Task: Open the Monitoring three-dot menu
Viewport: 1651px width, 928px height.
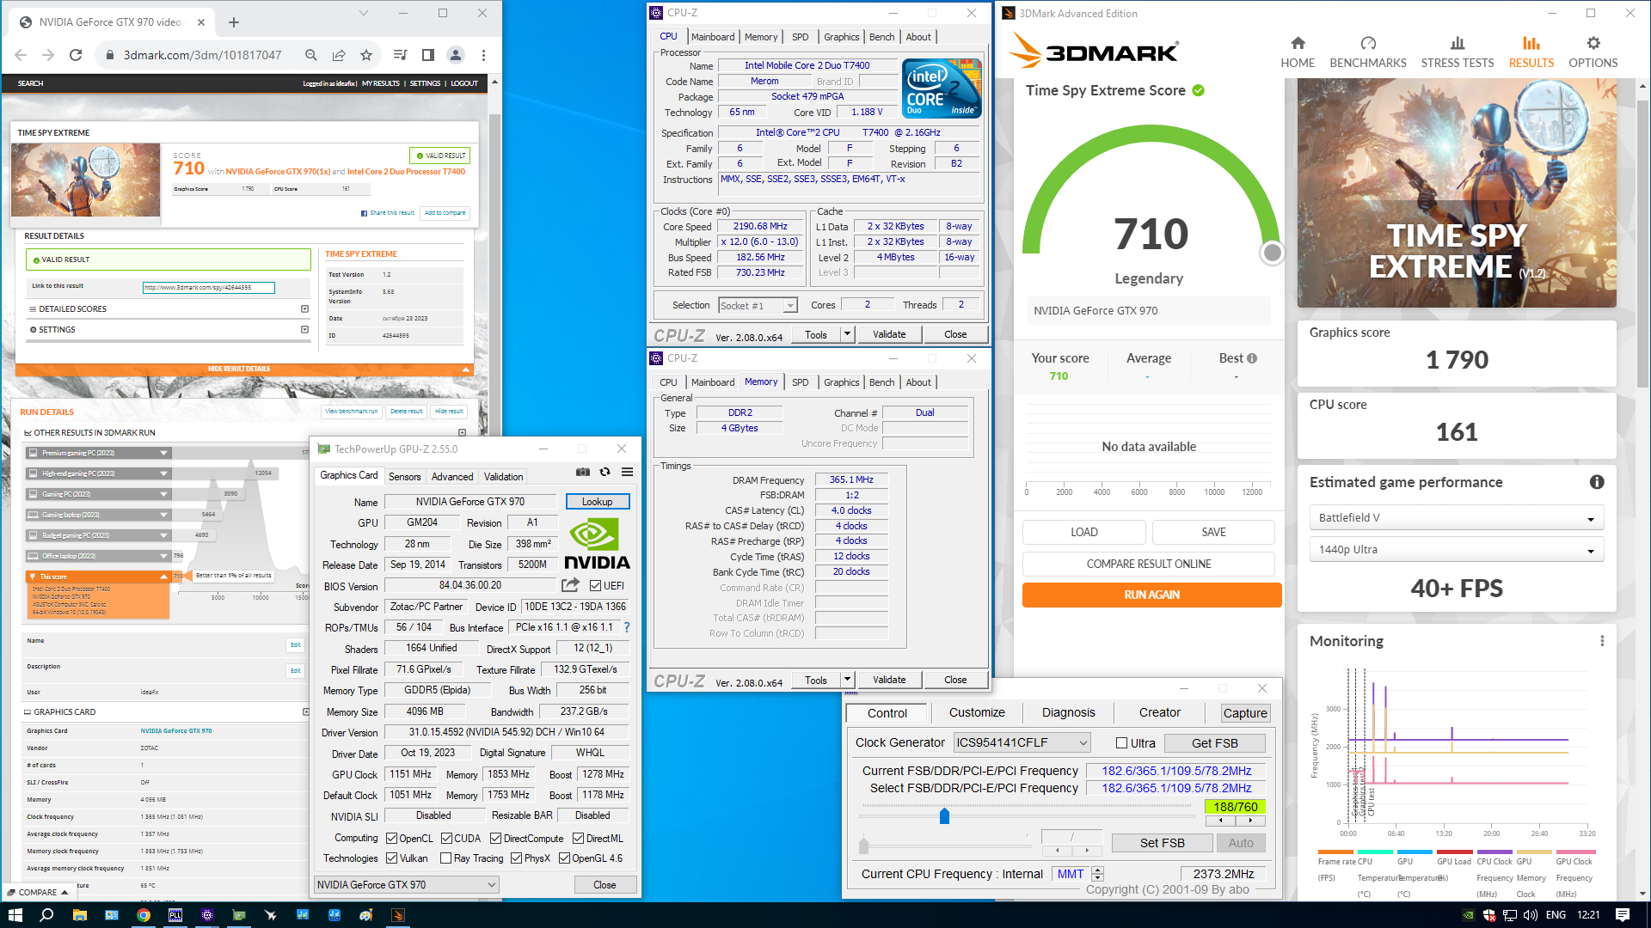Action: point(1602,641)
